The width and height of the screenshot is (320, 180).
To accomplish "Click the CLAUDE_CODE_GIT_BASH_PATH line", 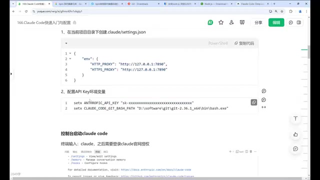I will pos(151,108).
